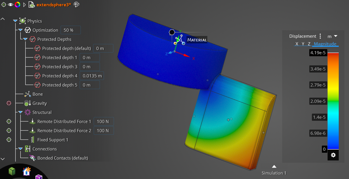Collapse the Connections tree node
This screenshot has width=349, height=179.
pos(20,149)
